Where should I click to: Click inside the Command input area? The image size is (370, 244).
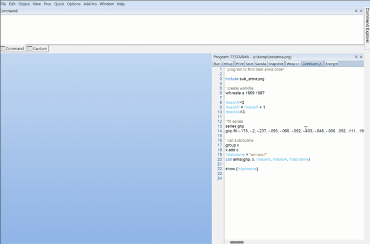point(171,28)
